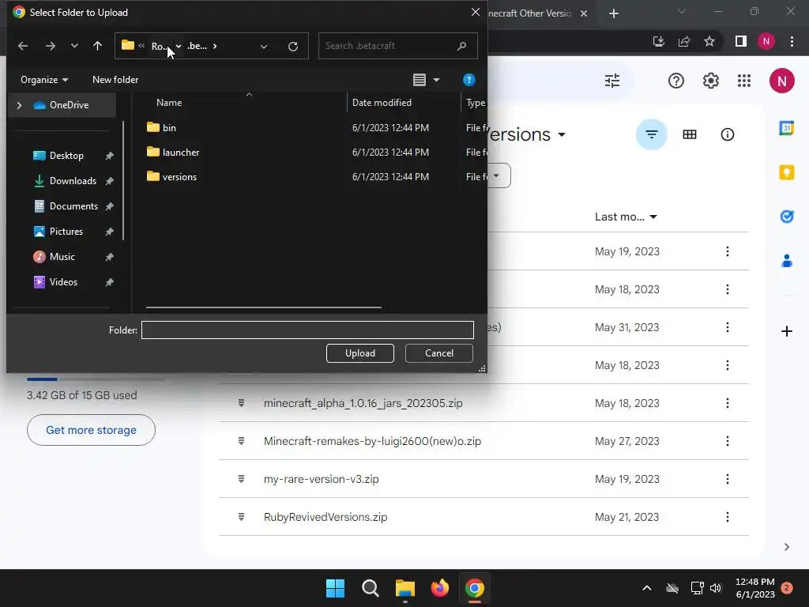This screenshot has height=607, width=809.
Task: Open the Organize menu
Action: (x=44, y=80)
